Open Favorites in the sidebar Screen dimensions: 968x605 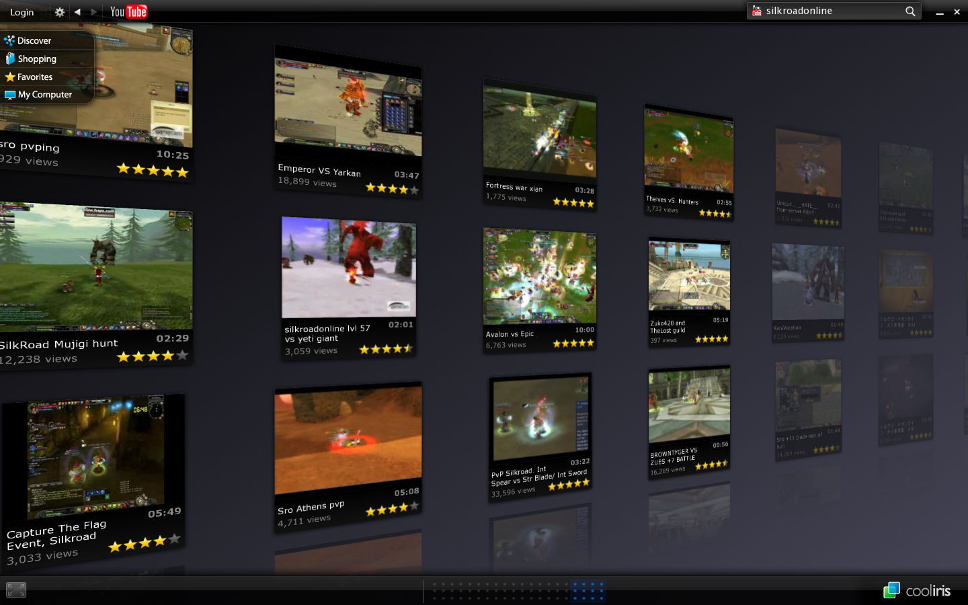pyautogui.click(x=35, y=77)
